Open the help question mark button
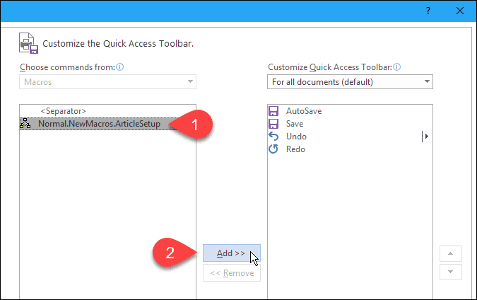Screen dimensions: 477x300 [428, 11]
